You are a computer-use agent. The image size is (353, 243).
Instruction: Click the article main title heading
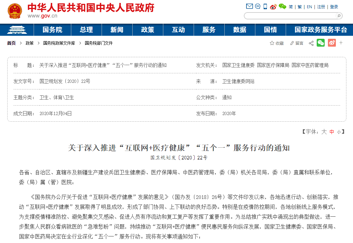pos(179,148)
